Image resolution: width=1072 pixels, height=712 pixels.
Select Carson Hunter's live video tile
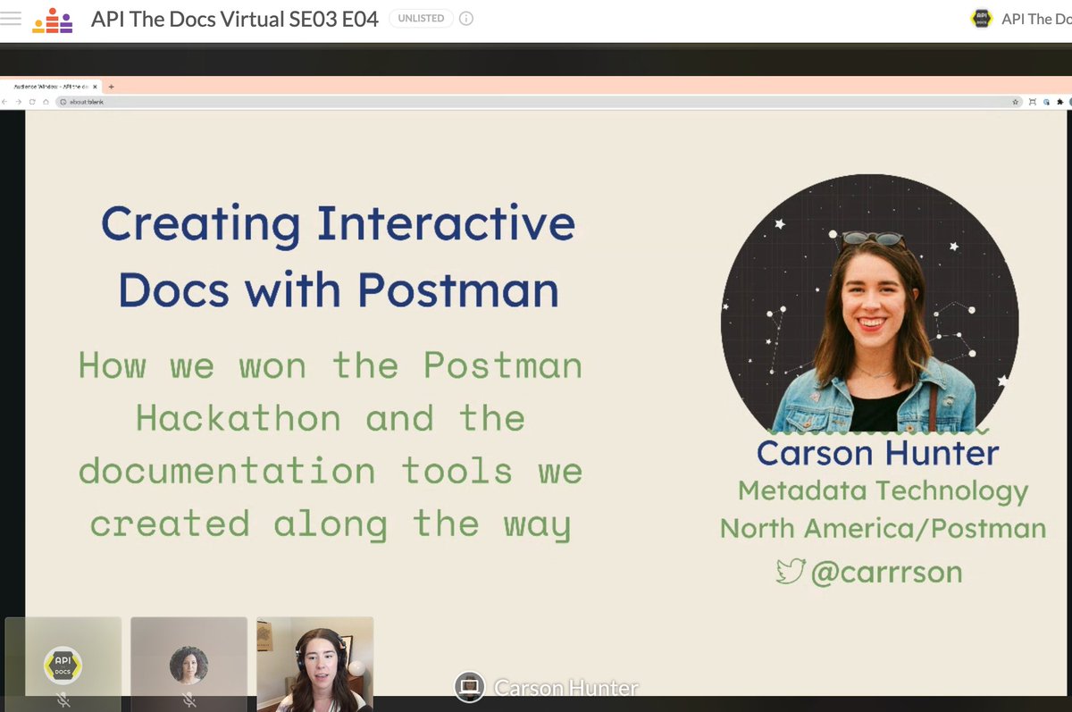tap(315, 664)
